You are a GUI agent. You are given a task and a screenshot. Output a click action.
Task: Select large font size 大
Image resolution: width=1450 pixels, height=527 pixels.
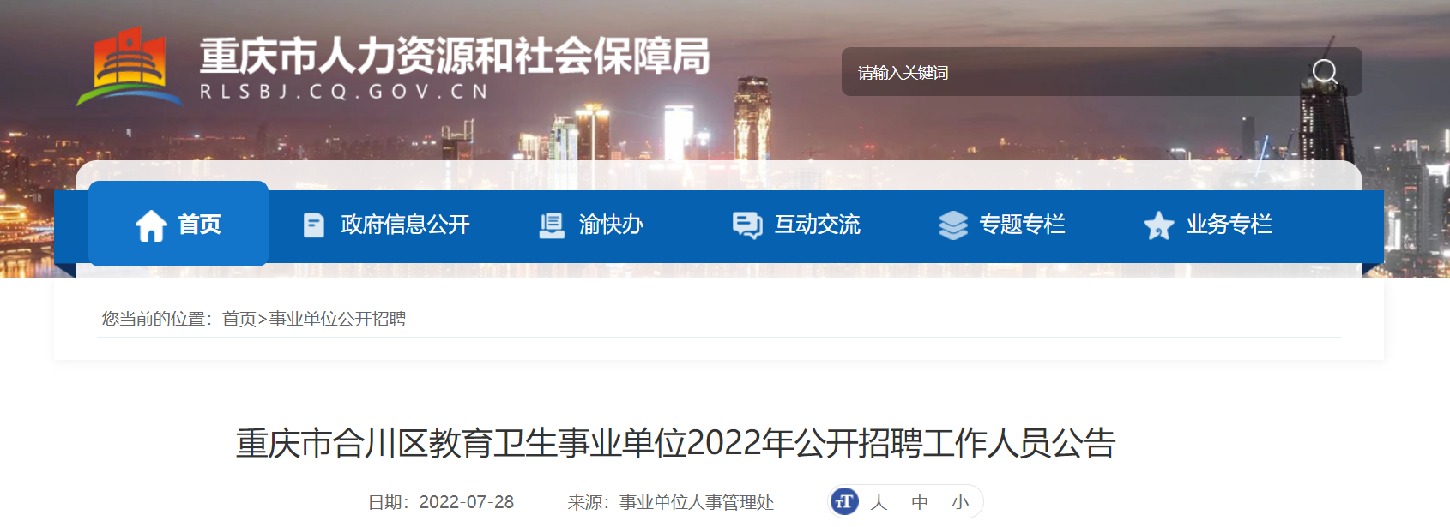[x=879, y=502]
